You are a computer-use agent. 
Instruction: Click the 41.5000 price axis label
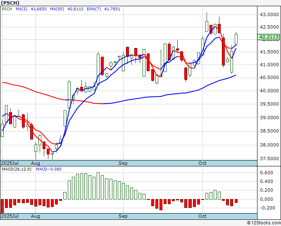pyautogui.click(x=269, y=52)
